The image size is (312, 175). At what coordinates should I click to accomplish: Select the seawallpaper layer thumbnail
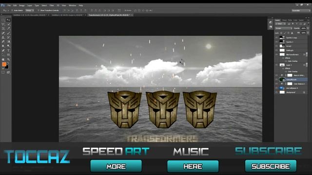coord(282,88)
